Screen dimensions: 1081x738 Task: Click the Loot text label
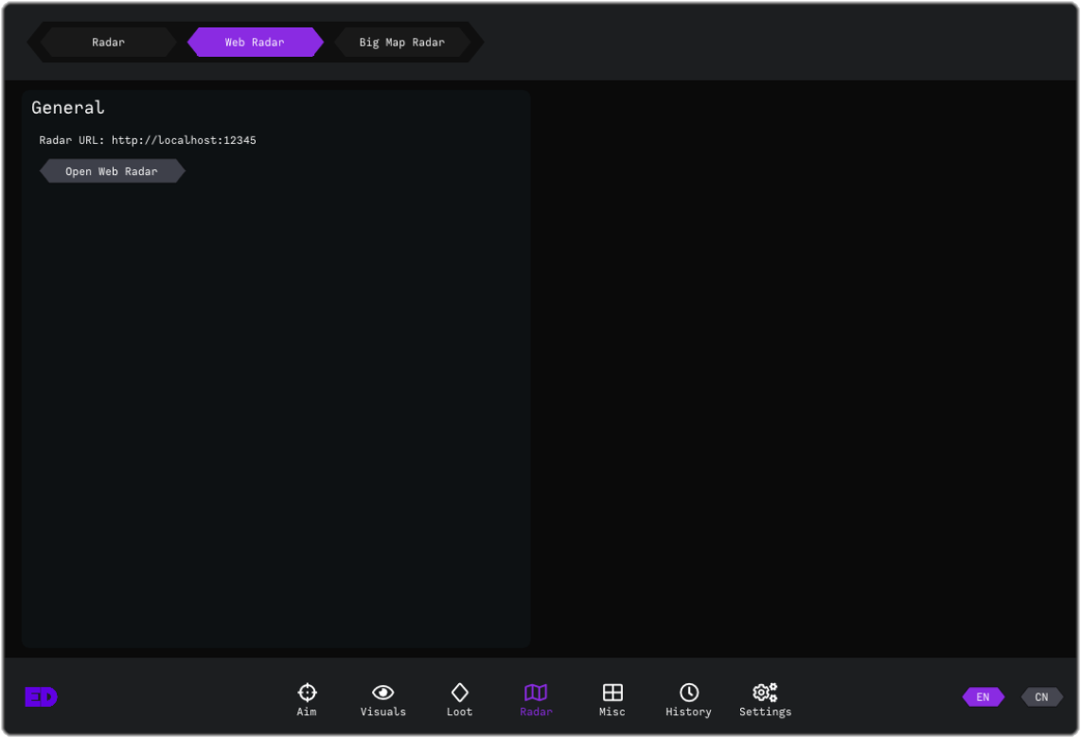click(459, 712)
